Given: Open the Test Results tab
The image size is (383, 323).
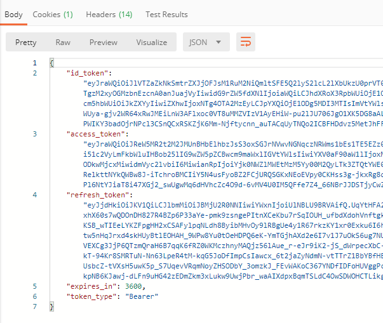Looking at the screenshot, I should (166, 15).
